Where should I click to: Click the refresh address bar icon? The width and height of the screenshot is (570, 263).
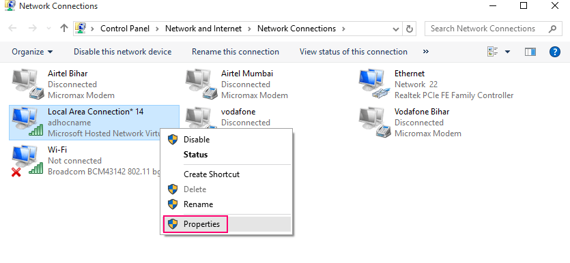[410, 29]
